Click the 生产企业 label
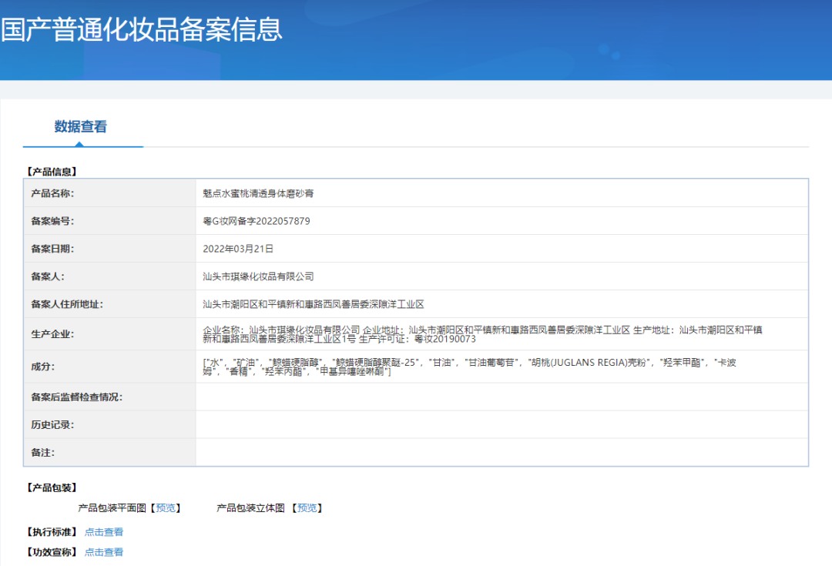The height and width of the screenshot is (566, 832). coord(52,334)
